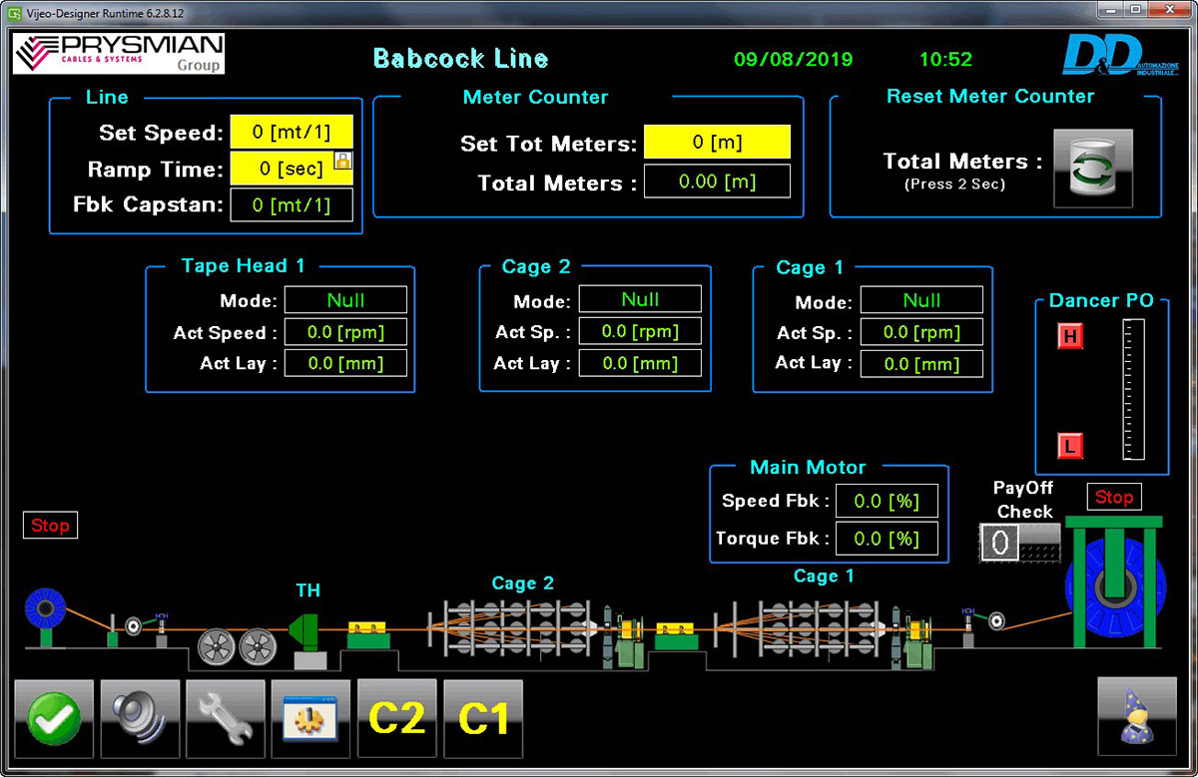Screen dimensions: 1198x777
Task: Click the Stop indicator above payoff reel
Action: [x=1113, y=497]
